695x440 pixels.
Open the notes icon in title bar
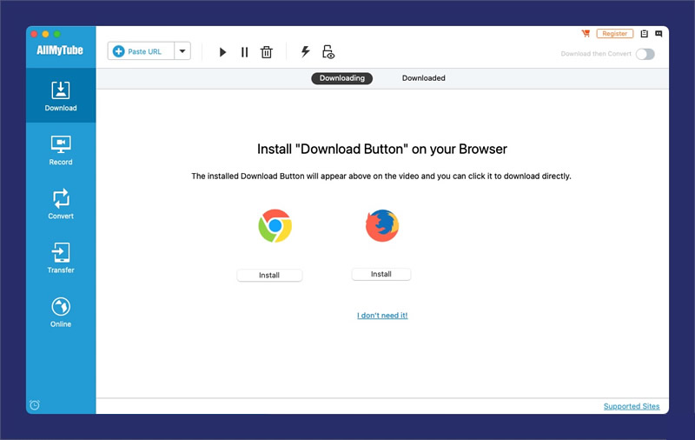tap(644, 33)
